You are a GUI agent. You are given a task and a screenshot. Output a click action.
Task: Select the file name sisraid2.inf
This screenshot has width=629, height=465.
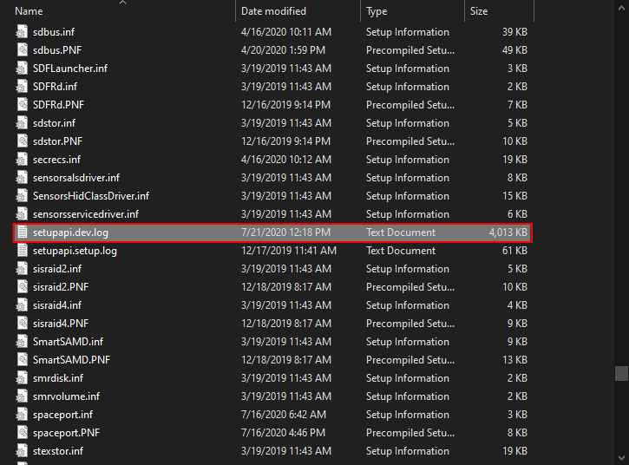coord(57,269)
